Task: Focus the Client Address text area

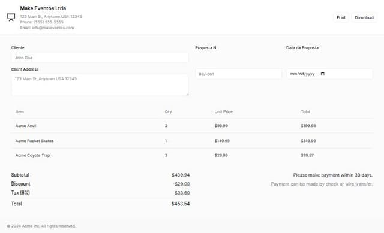Action: (100, 85)
